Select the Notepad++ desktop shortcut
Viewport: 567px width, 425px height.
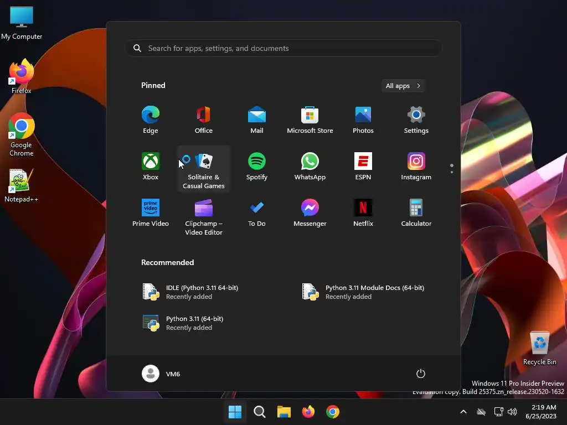22,186
